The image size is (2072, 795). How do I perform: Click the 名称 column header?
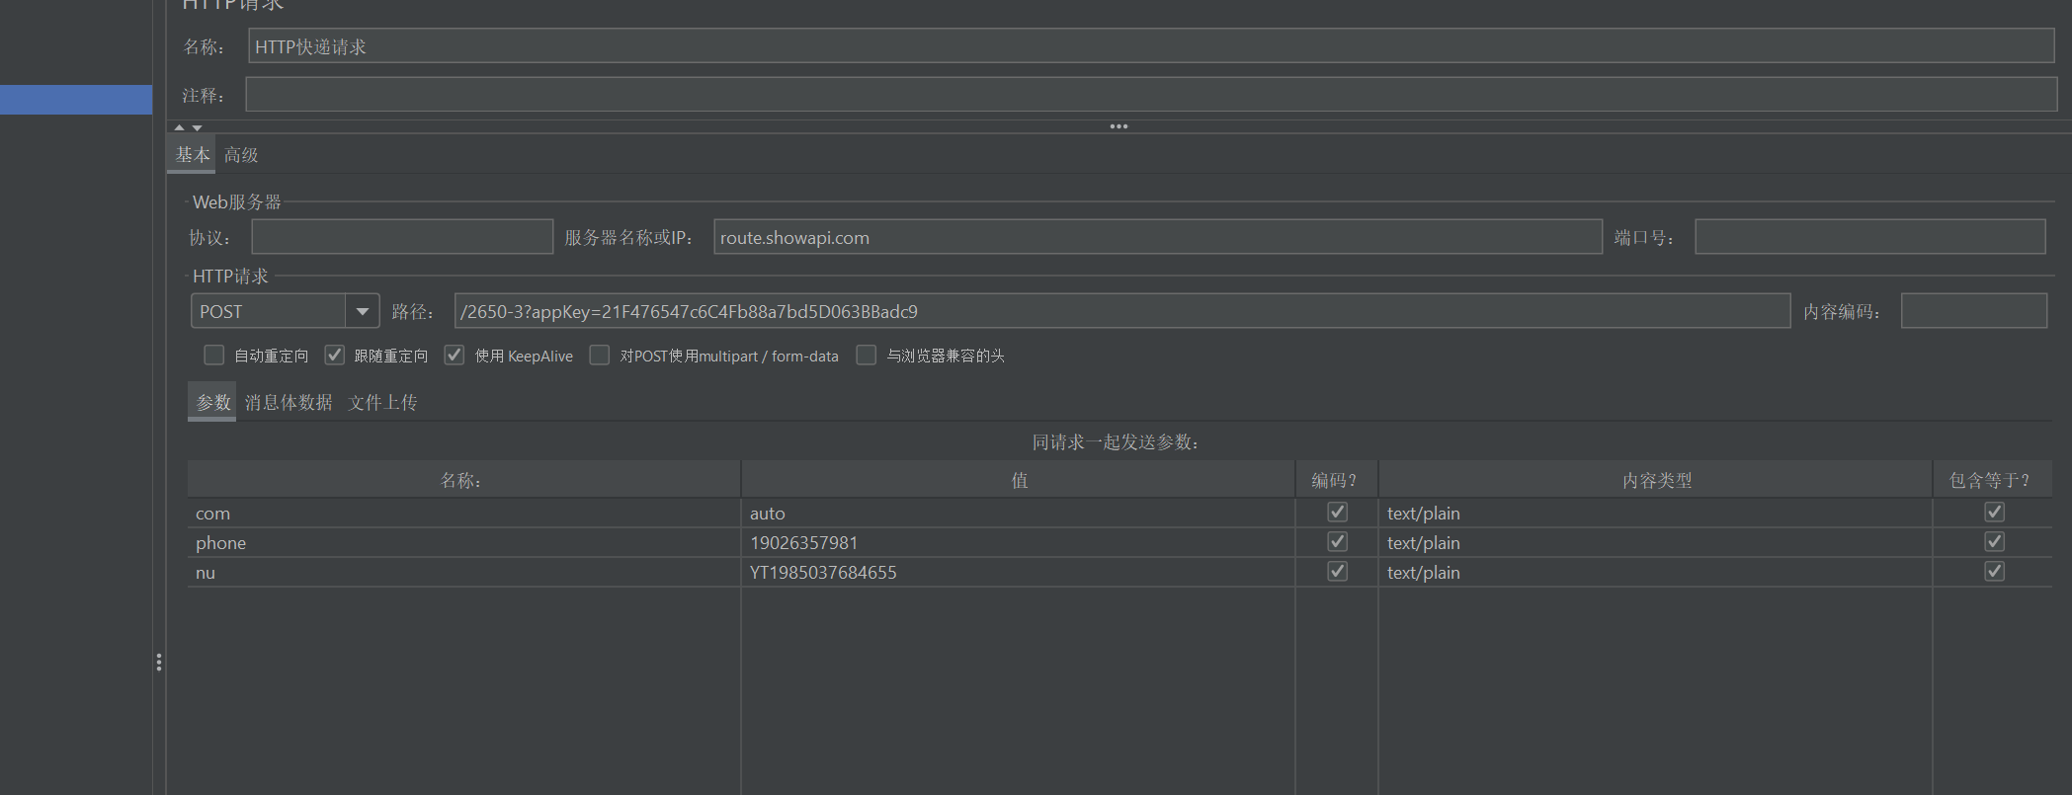pos(463,480)
